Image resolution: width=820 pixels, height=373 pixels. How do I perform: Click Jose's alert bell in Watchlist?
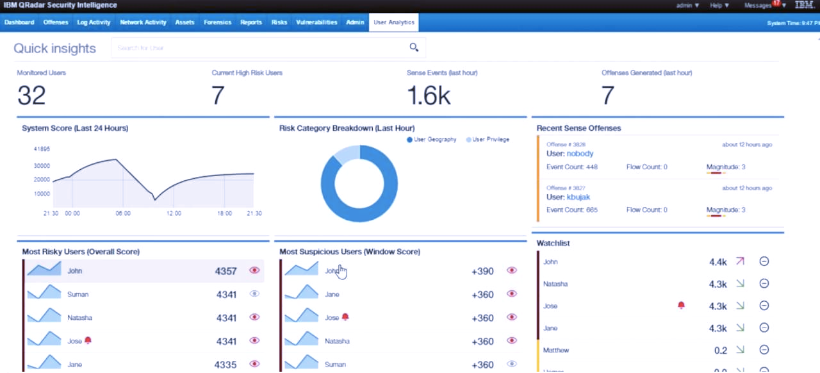[x=681, y=305]
